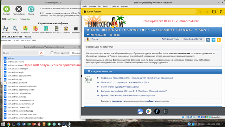
Task: Launch the lightning browser in Bliss dock
Action: click(157, 111)
